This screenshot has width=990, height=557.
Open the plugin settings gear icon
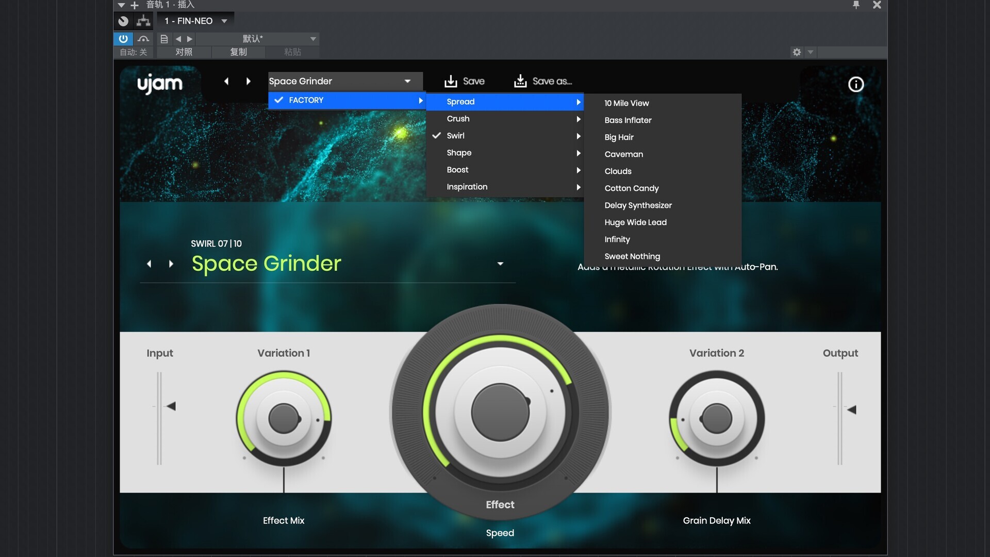click(x=797, y=52)
